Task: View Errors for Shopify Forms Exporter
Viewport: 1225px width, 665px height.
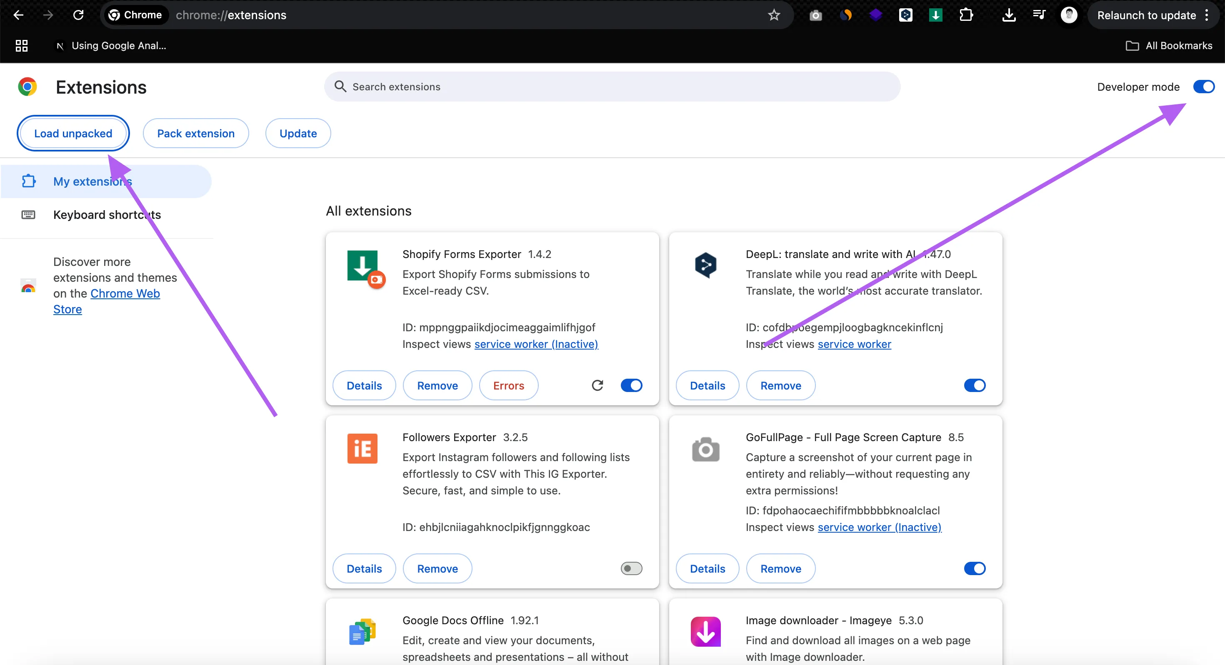Action: [509, 386]
